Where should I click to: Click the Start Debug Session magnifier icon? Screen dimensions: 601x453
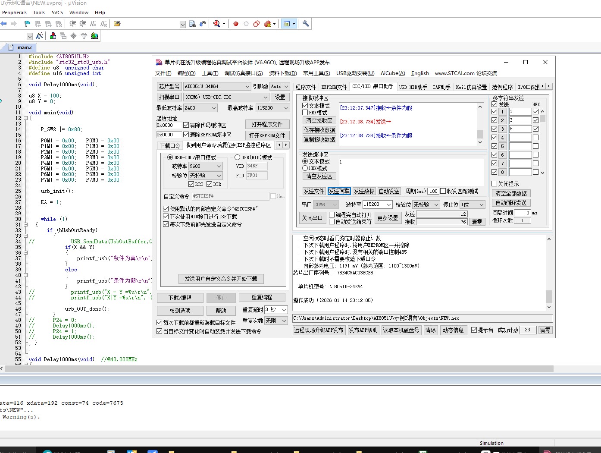[216, 24]
